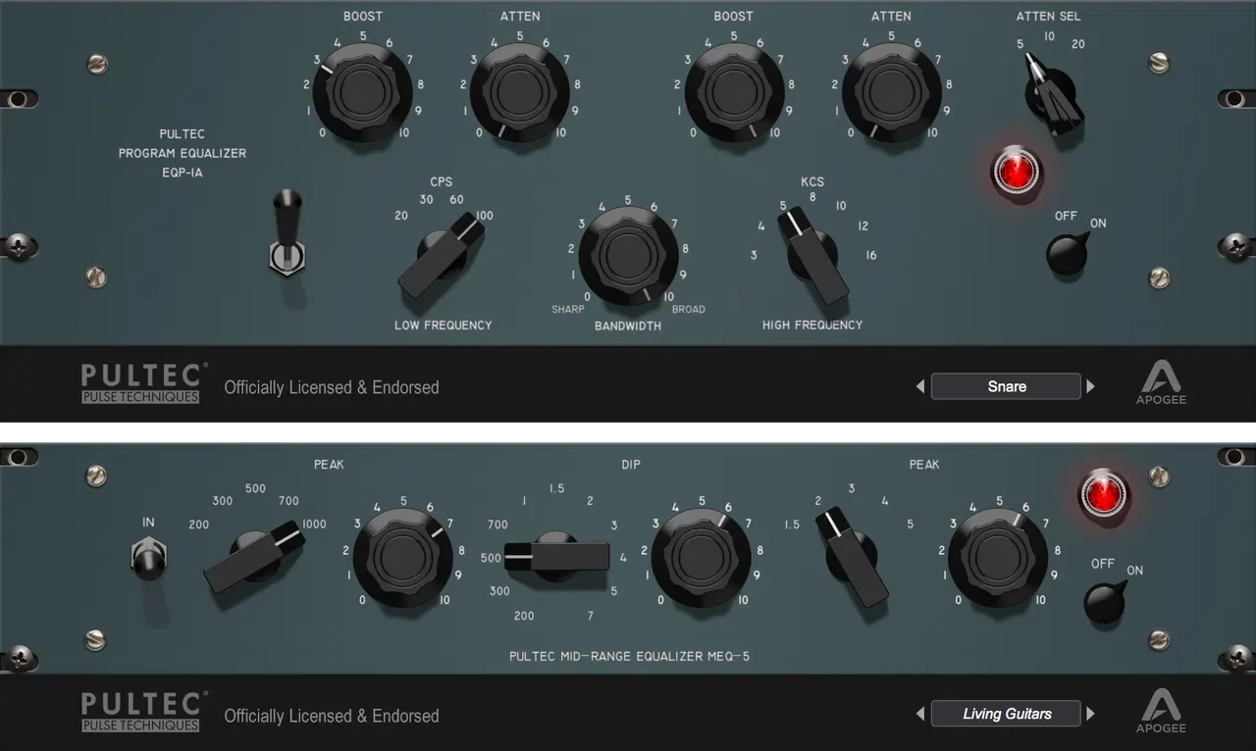
Task: Click the 'BROAD' bandwidth label
Action: [x=688, y=309]
